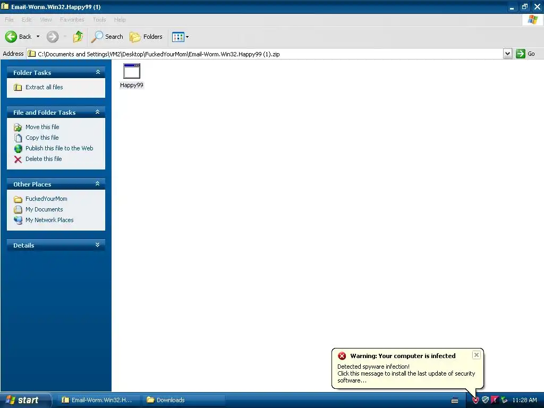Open the Favorites menu
Viewport: 544px width, 408px height.
point(72,20)
